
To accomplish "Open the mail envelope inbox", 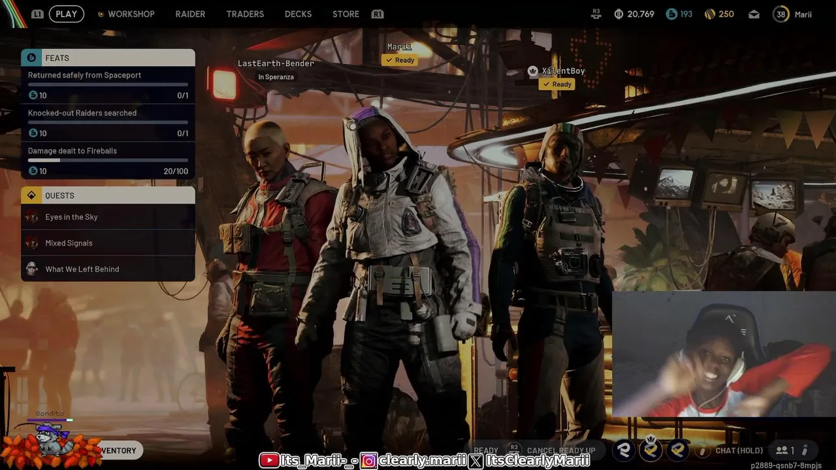I will [x=754, y=14].
